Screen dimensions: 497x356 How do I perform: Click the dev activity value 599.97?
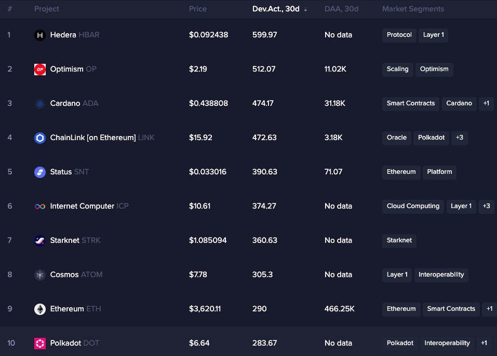pos(265,35)
